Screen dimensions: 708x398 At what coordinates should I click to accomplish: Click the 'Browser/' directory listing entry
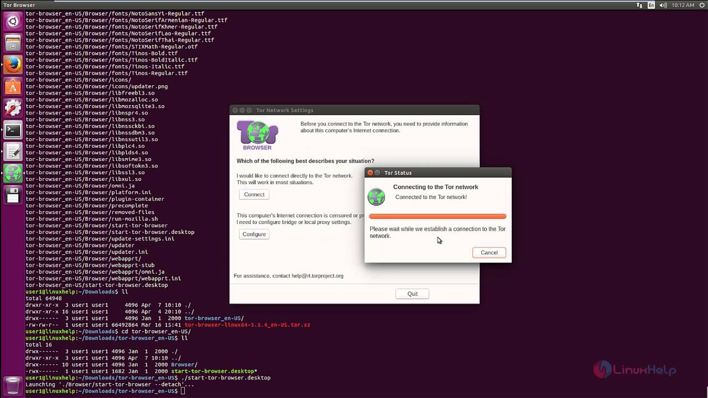(x=184, y=365)
